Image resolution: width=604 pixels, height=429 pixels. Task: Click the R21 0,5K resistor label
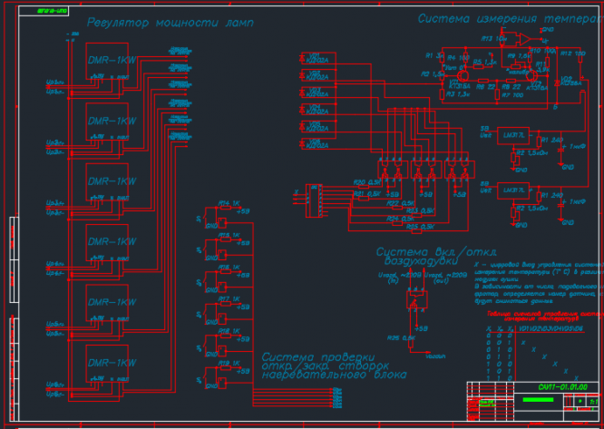pos(366,194)
